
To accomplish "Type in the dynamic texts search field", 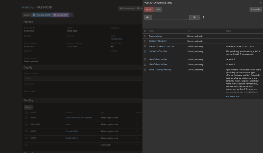I will pyautogui.click(x=171, y=17).
